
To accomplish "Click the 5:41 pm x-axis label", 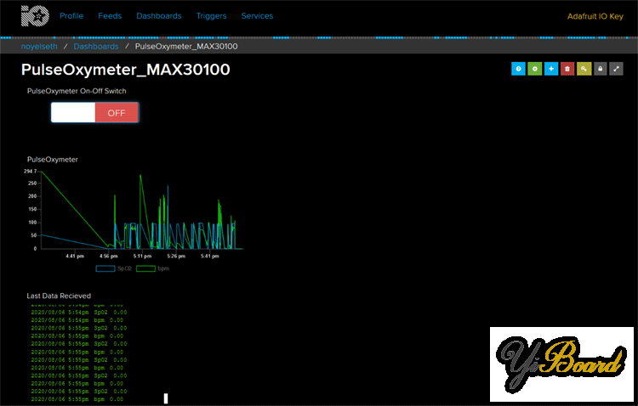I will click(210, 256).
